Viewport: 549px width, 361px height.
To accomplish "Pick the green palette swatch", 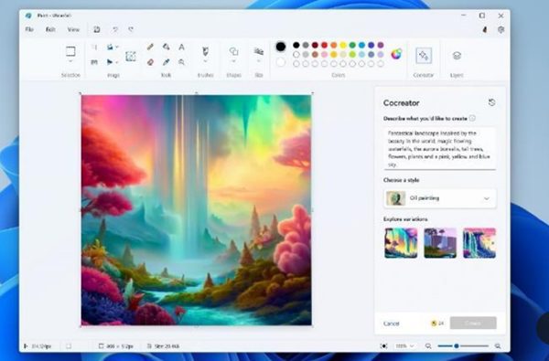I will (x=352, y=45).
